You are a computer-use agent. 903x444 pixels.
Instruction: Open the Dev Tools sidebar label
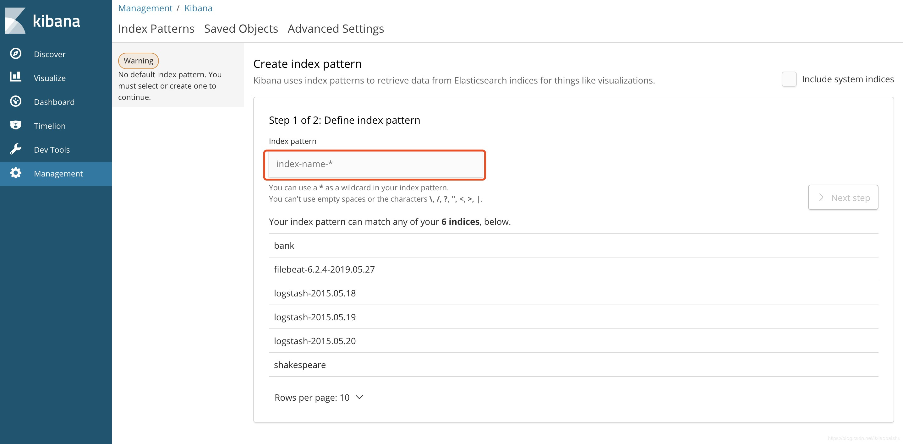pos(52,150)
